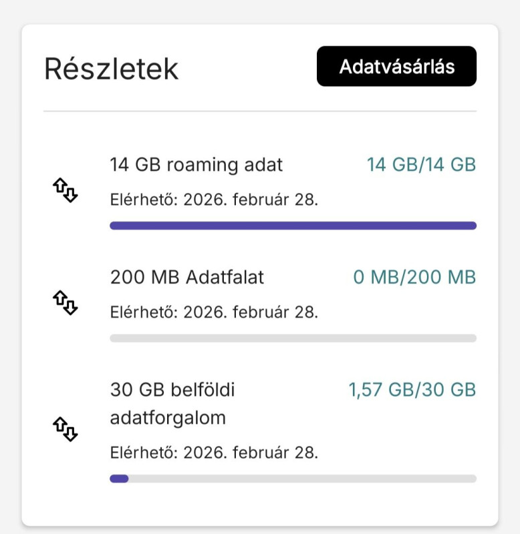The height and width of the screenshot is (534, 520).
Task: Click the 0 MB/200 MB usage value
Action: pos(414,277)
